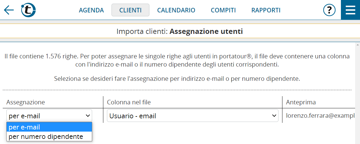
Task: Click the 'Importa clienti: Assegnazione utenti' heading
Action: tap(180, 31)
